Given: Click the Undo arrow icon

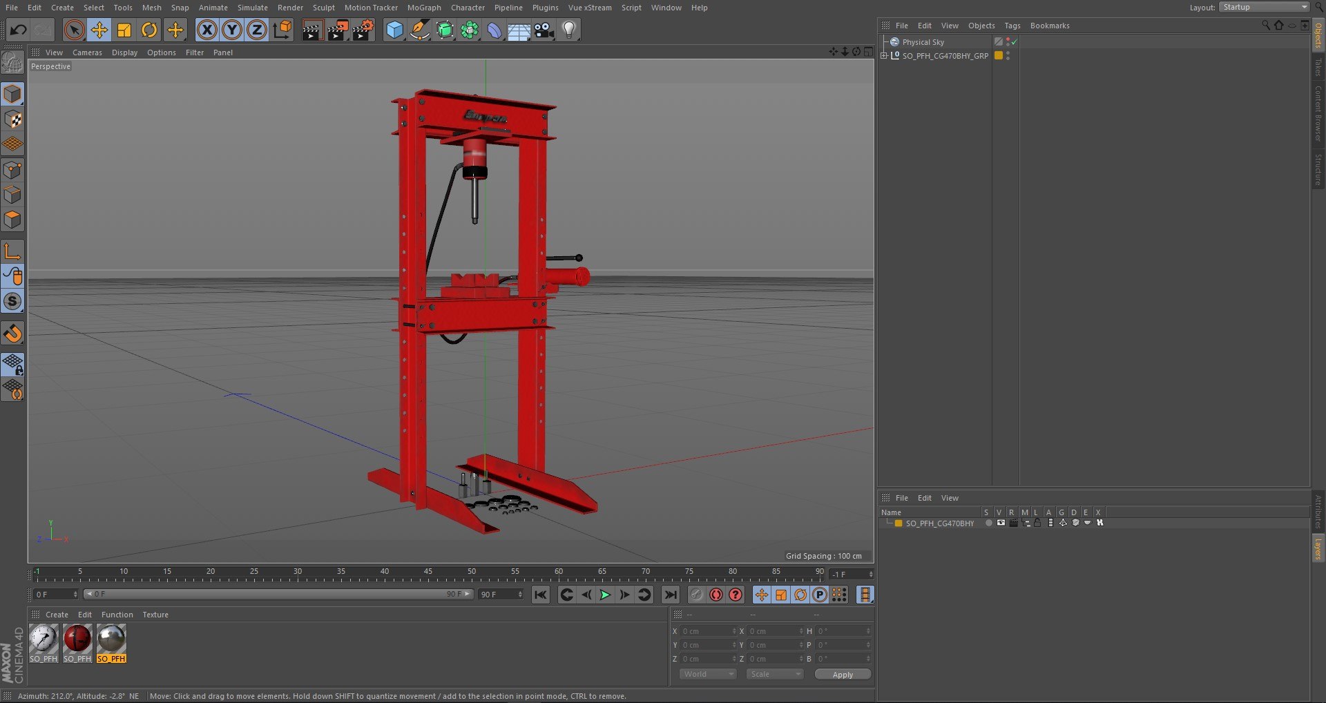Looking at the screenshot, I should 19,30.
